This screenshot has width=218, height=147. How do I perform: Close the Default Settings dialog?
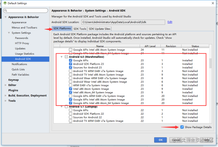213,3
